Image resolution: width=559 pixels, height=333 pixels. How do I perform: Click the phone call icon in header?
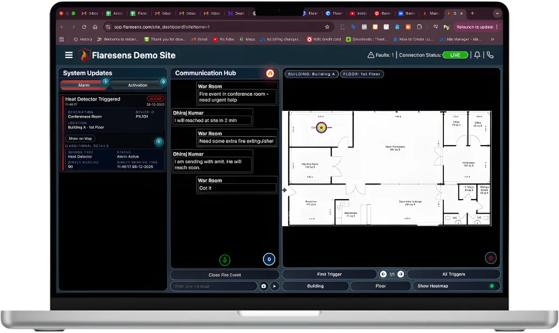(x=490, y=55)
